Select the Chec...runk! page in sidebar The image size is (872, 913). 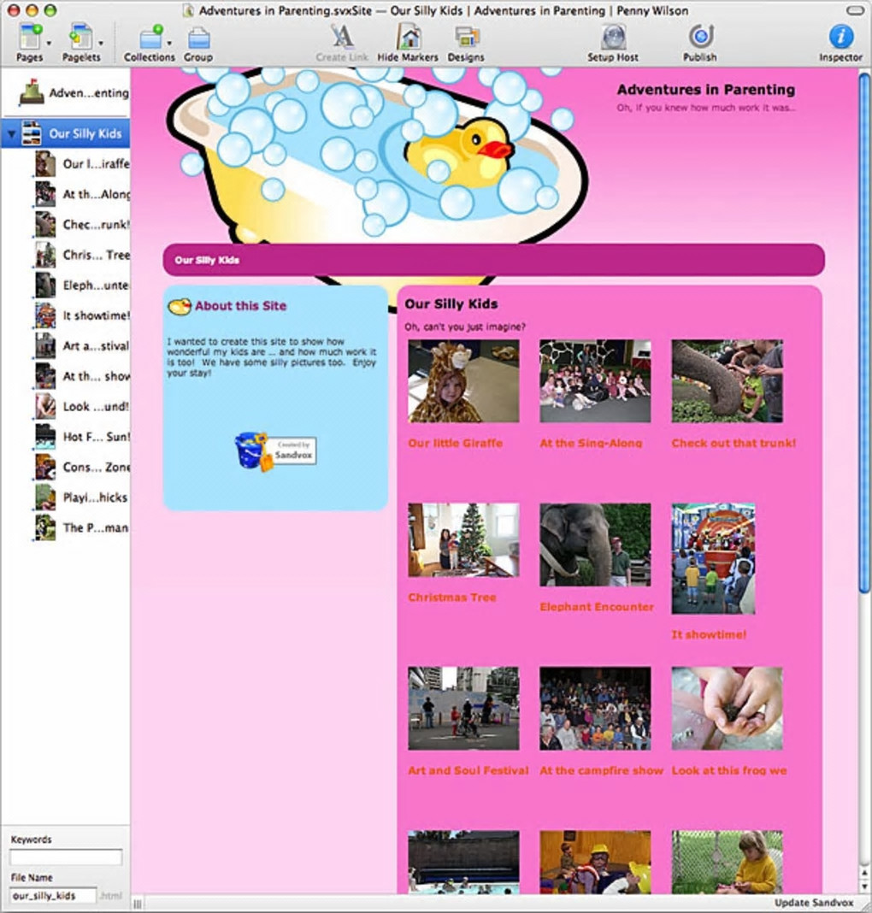(81, 224)
